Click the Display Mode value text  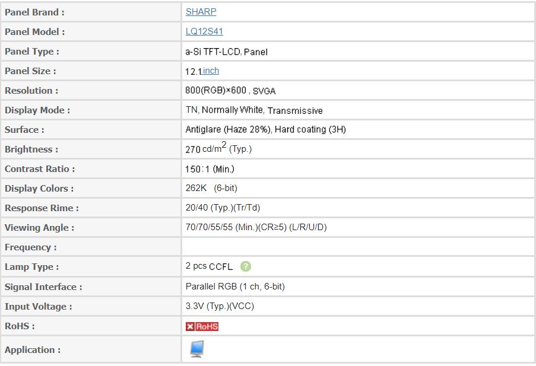pos(254,110)
